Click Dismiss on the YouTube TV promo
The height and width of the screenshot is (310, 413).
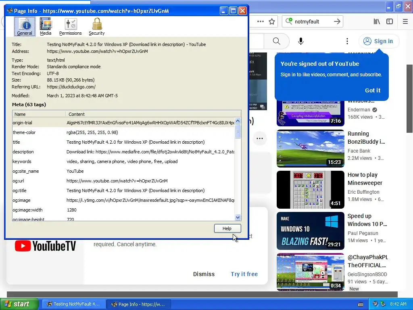tap(204, 274)
